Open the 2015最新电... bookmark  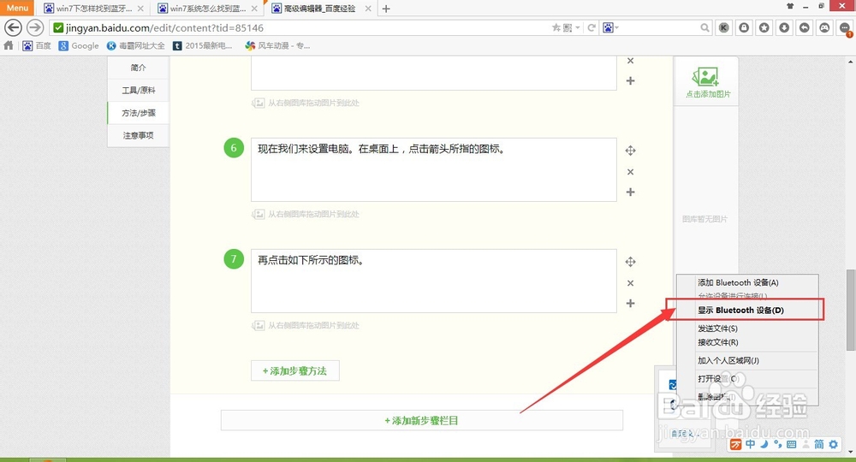[x=202, y=45]
